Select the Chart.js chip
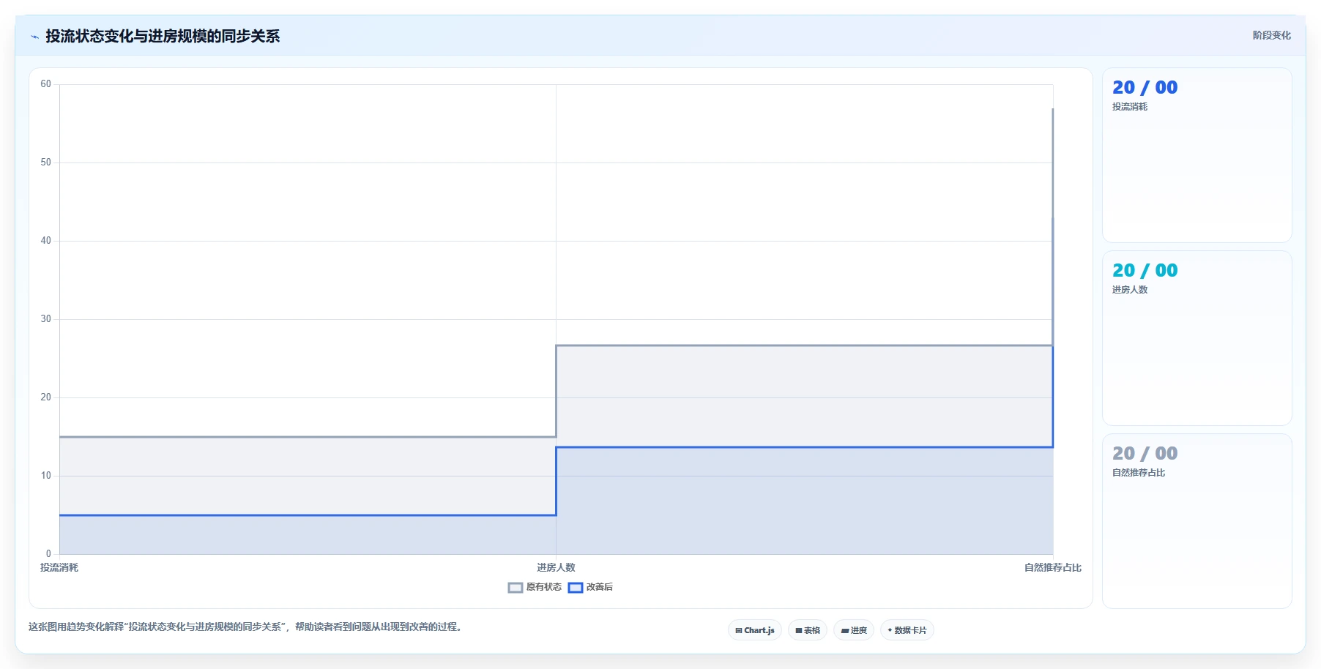Screen dimensions: 1321x669 click(x=755, y=630)
